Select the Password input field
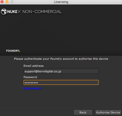This screenshot has height=116, width=122. (61, 82)
